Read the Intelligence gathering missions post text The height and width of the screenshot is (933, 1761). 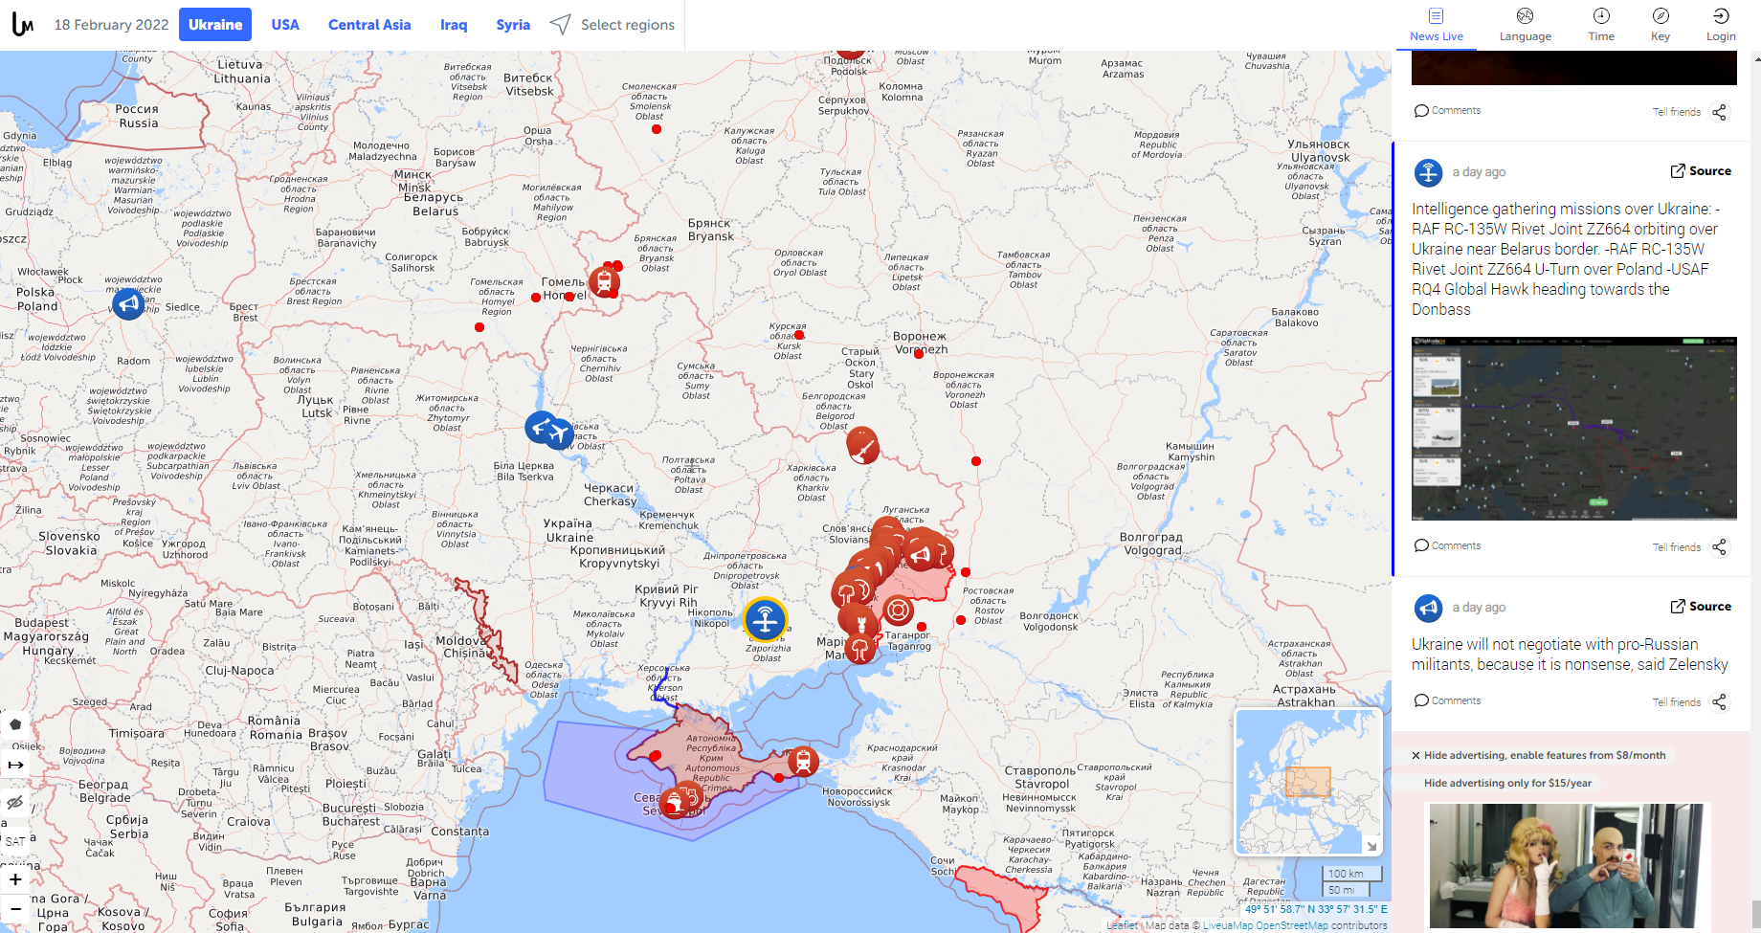click(1566, 259)
